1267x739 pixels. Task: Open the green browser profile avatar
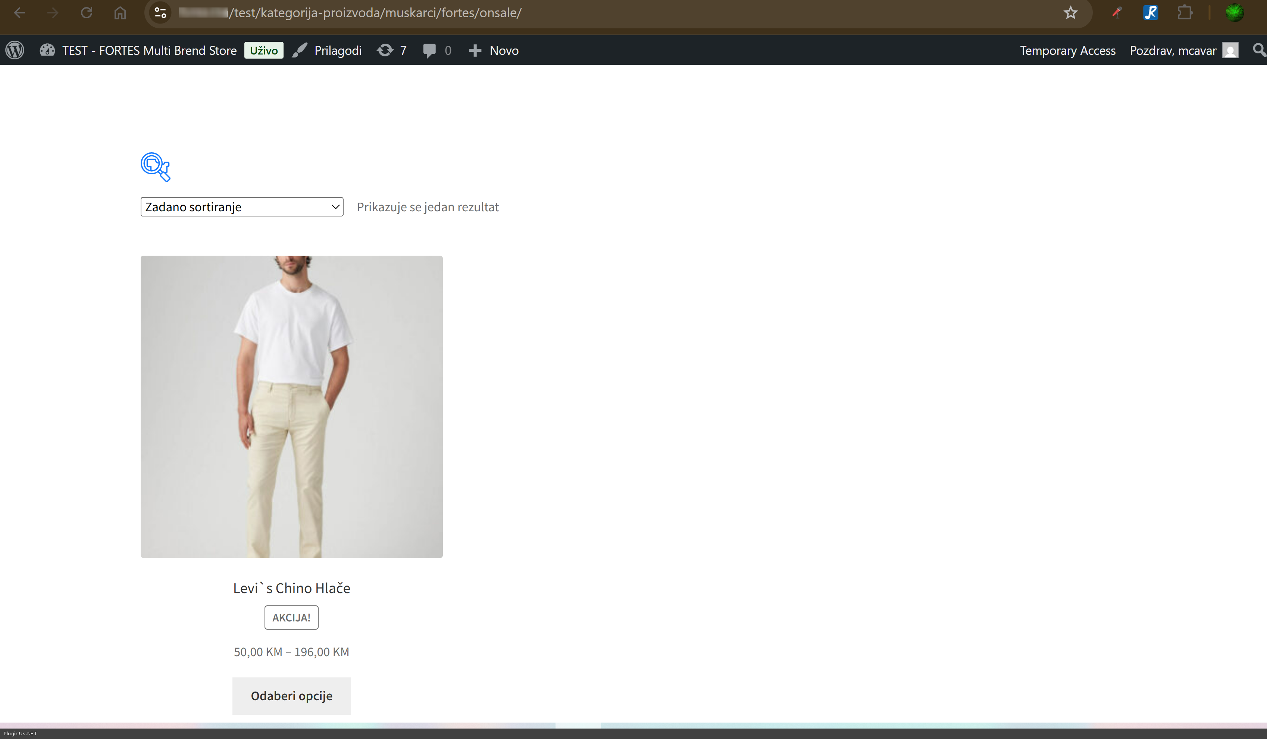pyautogui.click(x=1234, y=13)
